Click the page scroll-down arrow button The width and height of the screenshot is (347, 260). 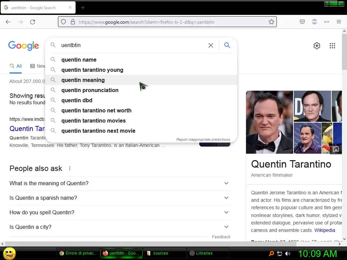[x=344, y=239]
